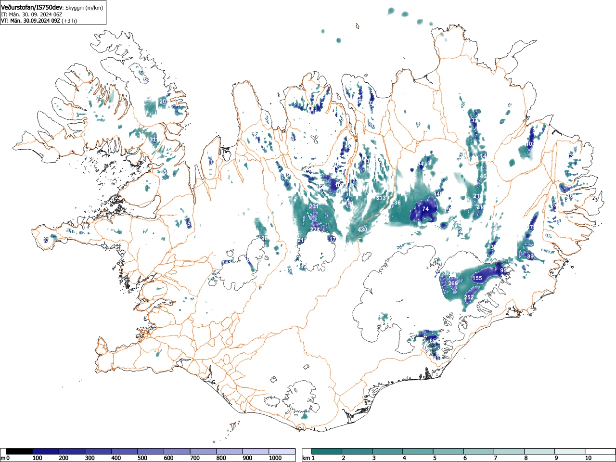Click the black 0–100 m legend swatch
Image resolution: width=616 pixels, height=462 pixels.
point(20,451)
